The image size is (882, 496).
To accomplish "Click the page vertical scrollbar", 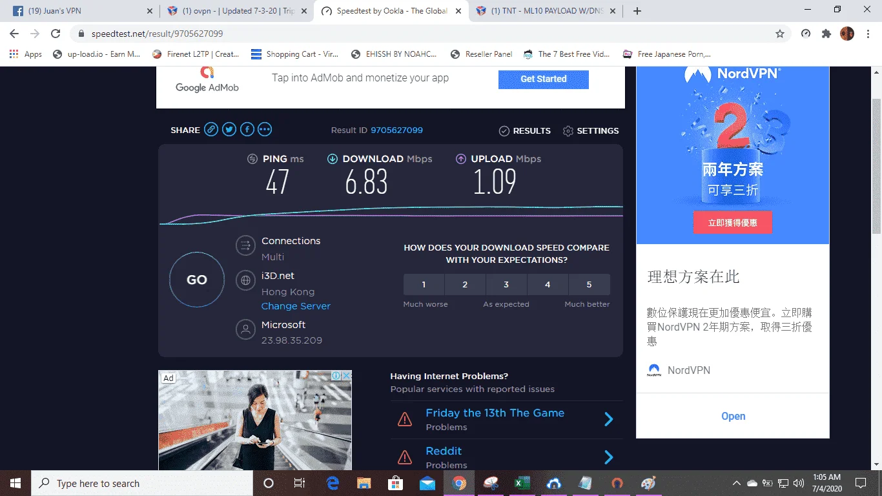I will coord(876,166).
